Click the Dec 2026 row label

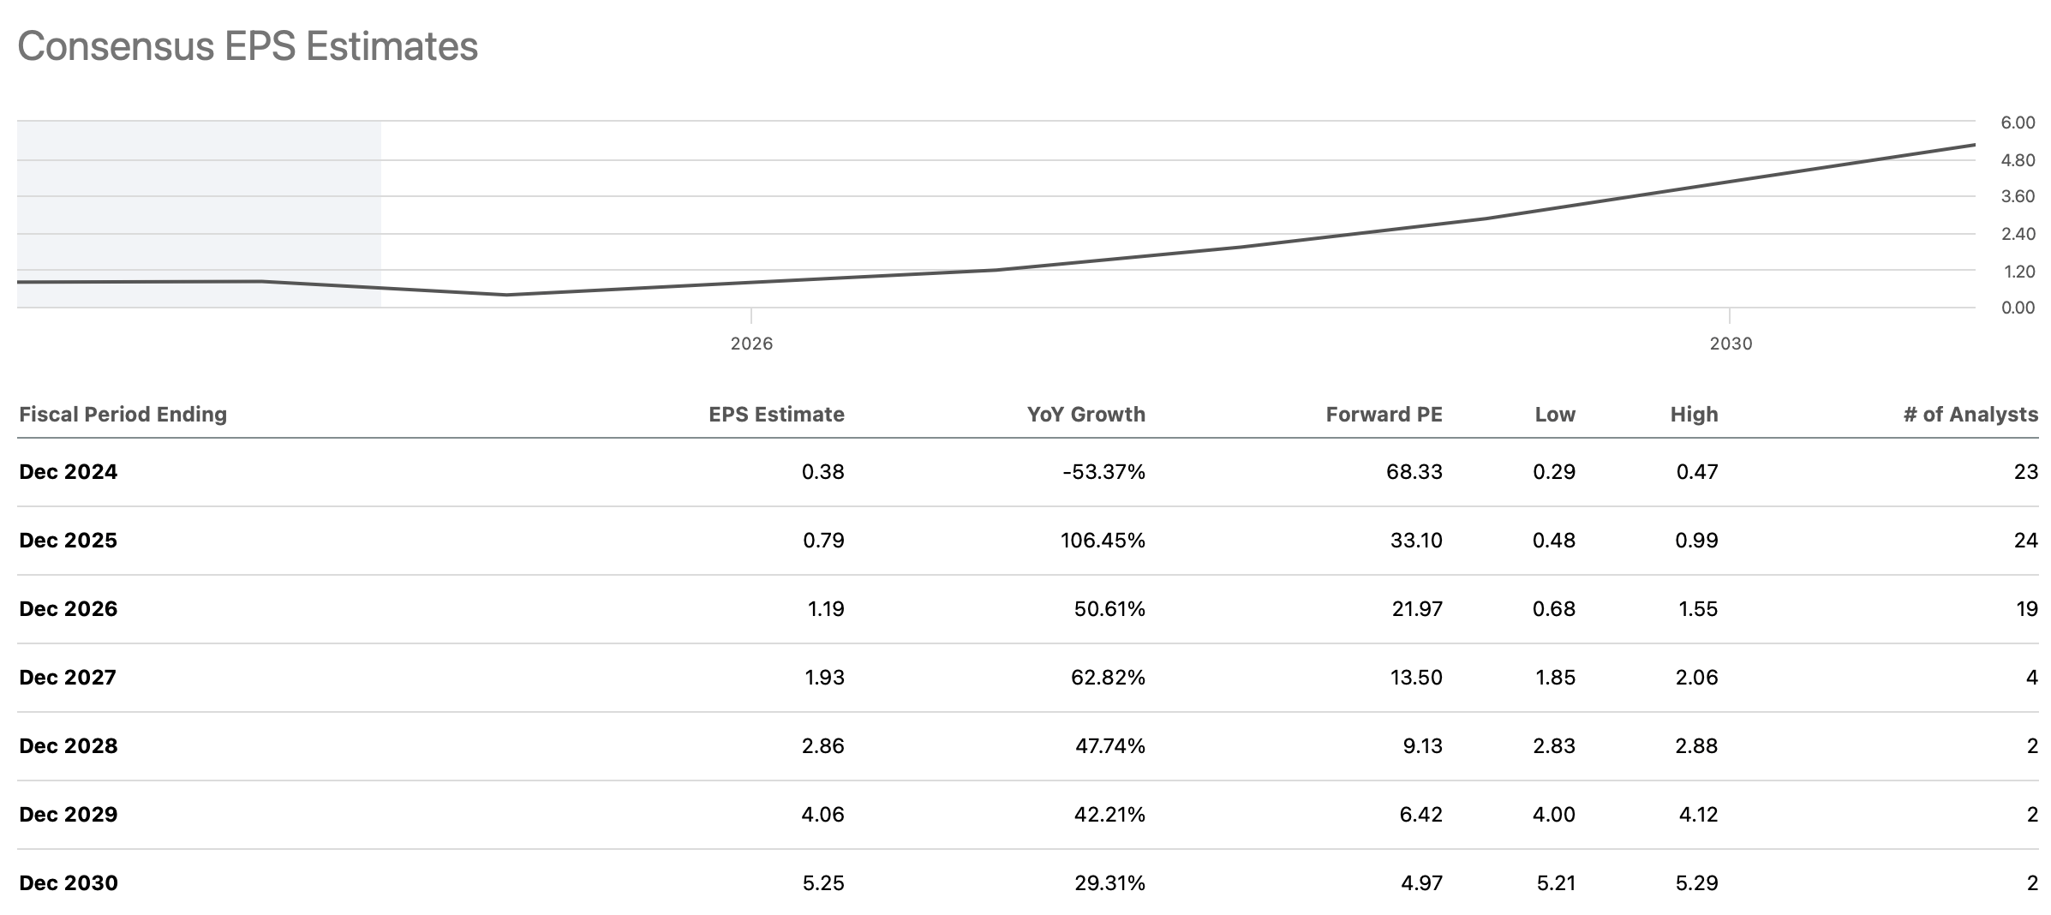point(69,609)
